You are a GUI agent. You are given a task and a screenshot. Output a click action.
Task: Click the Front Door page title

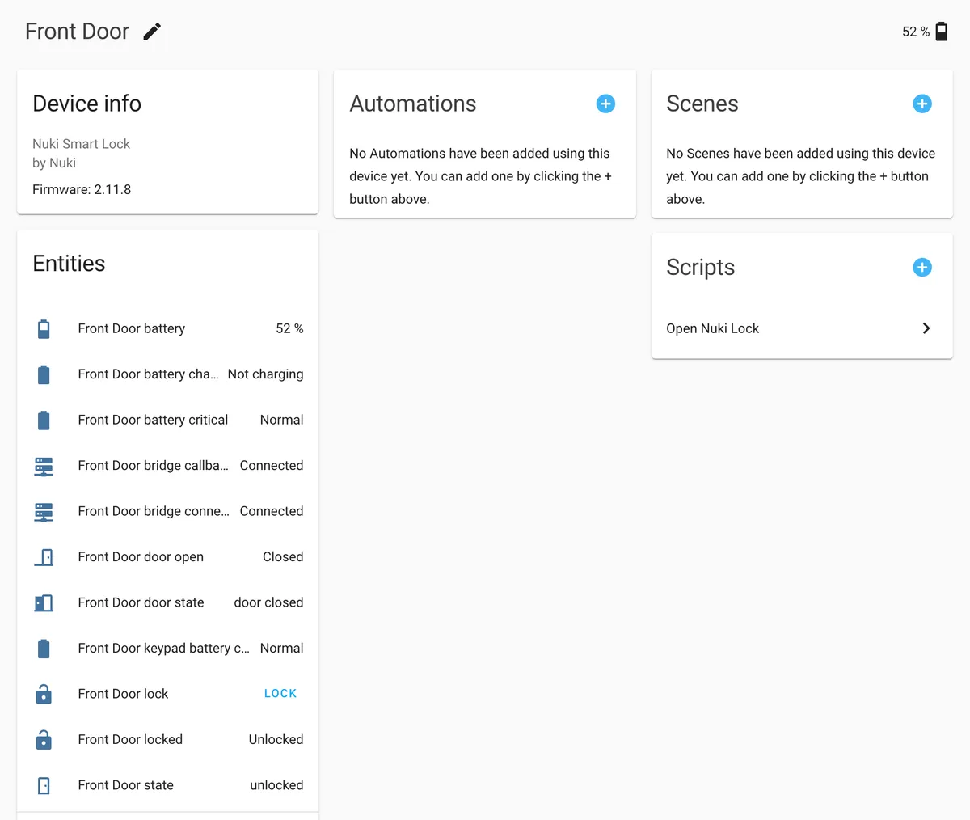tap(77, 32)
